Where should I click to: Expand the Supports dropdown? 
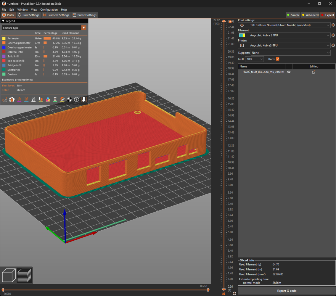coord(290,53)
